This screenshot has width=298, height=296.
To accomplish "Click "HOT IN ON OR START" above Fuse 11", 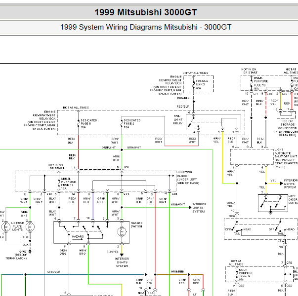I will [x=56, y=167].
